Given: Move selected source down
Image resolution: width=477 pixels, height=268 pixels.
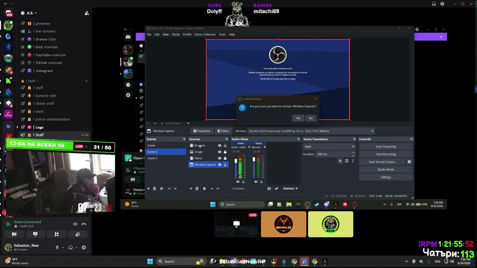Looking at the screenshot, I should point(218,189).
